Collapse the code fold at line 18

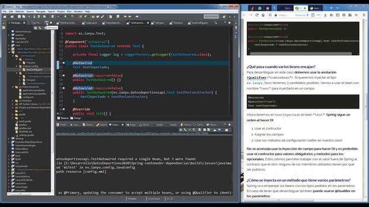click(x=64, y=75)
